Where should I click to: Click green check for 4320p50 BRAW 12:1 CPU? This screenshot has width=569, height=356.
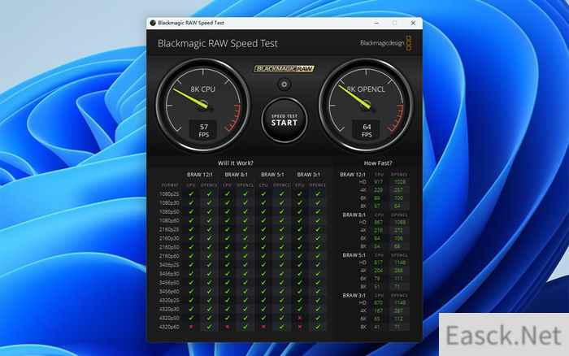[x=191, y=318]
